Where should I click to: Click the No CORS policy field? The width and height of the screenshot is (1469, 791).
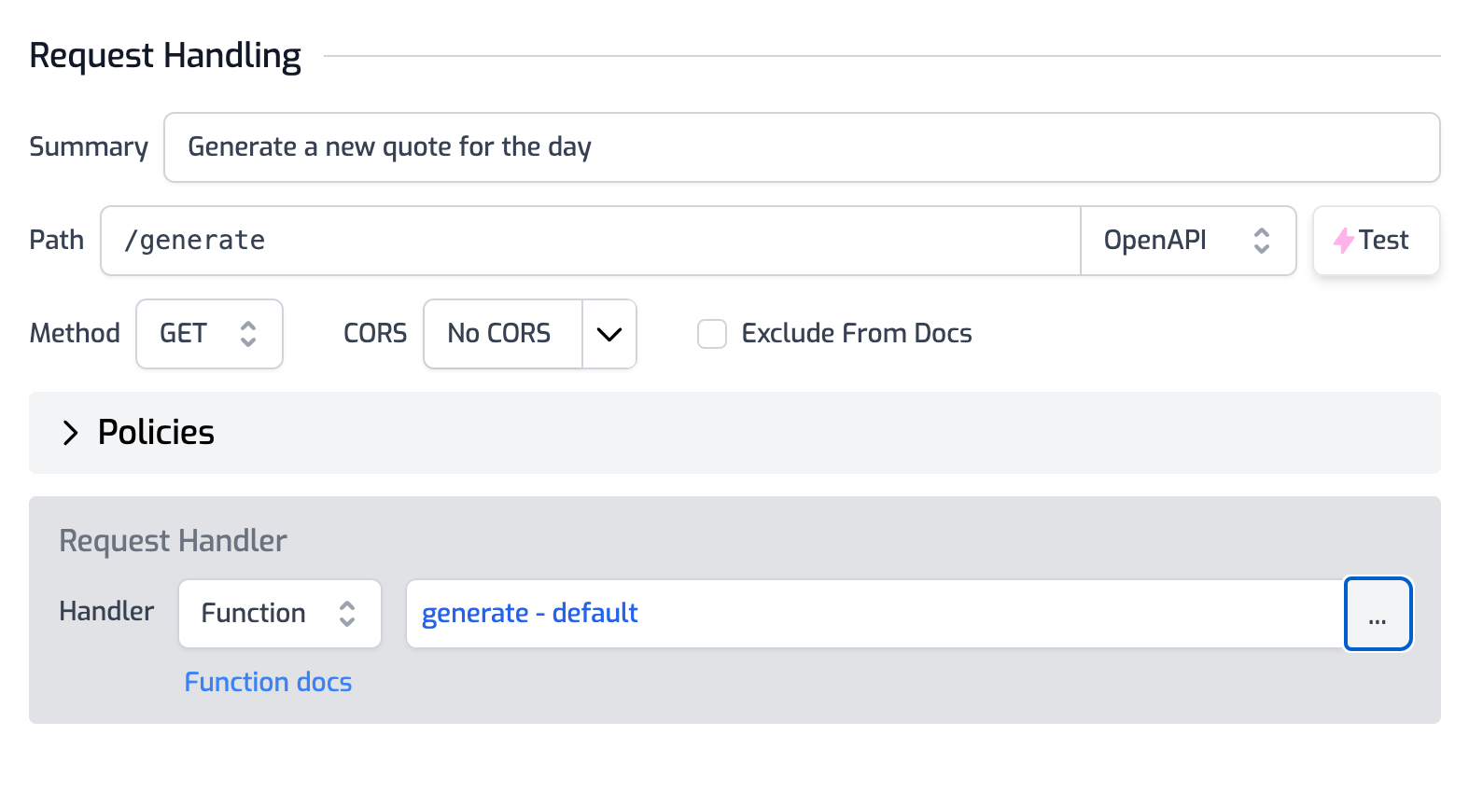(500, 334)
